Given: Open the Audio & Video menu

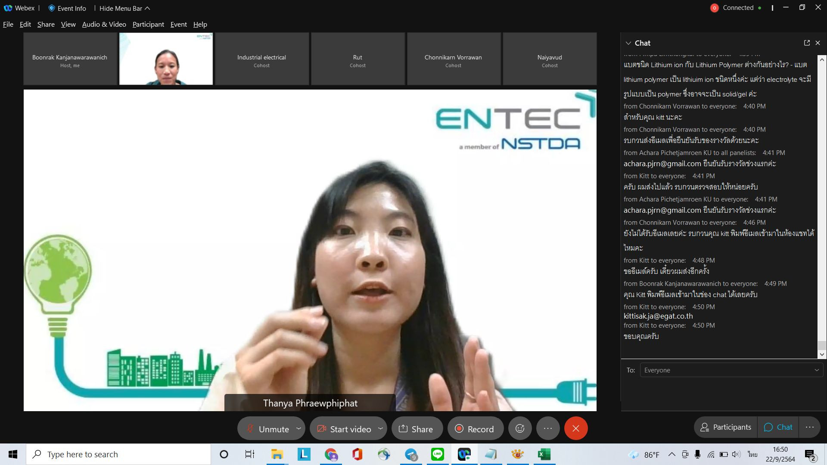Looking at the screenshot, I should coord(104,24).
